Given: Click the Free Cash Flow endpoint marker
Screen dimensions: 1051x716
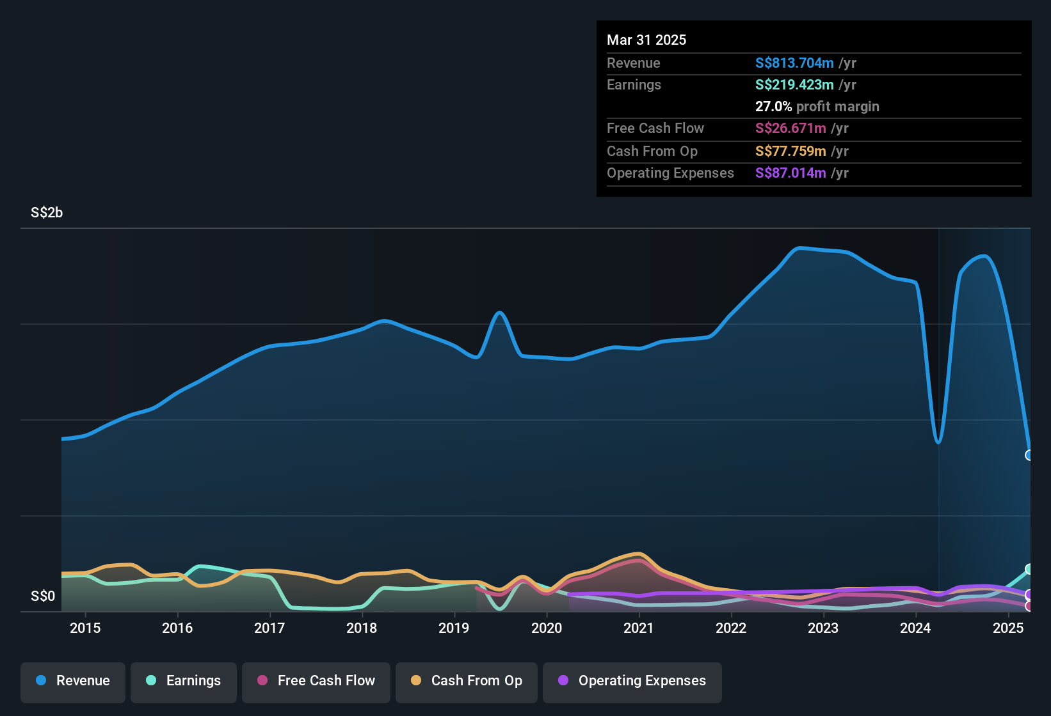Looking at the screenshot, I should [1029, 606].
